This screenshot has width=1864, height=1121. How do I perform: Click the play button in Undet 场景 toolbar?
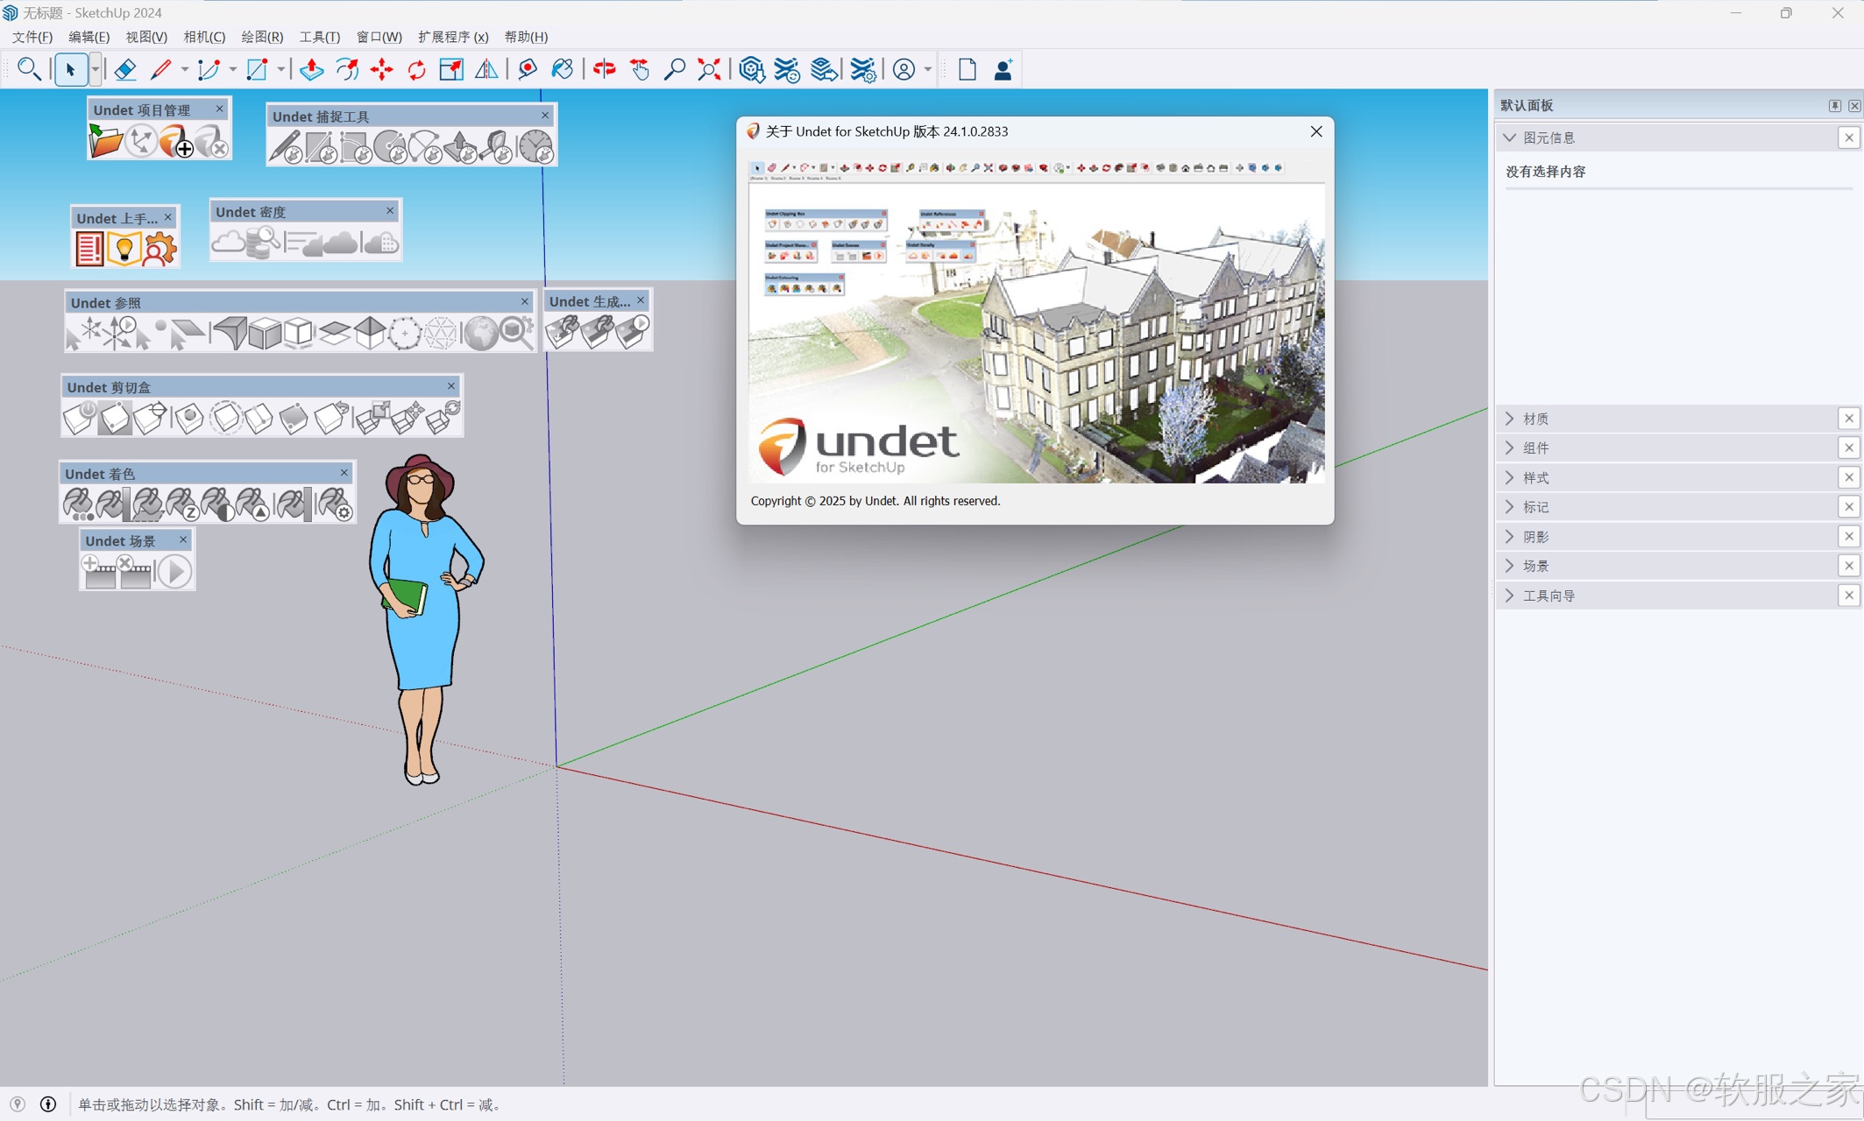[x=174, y=572]
